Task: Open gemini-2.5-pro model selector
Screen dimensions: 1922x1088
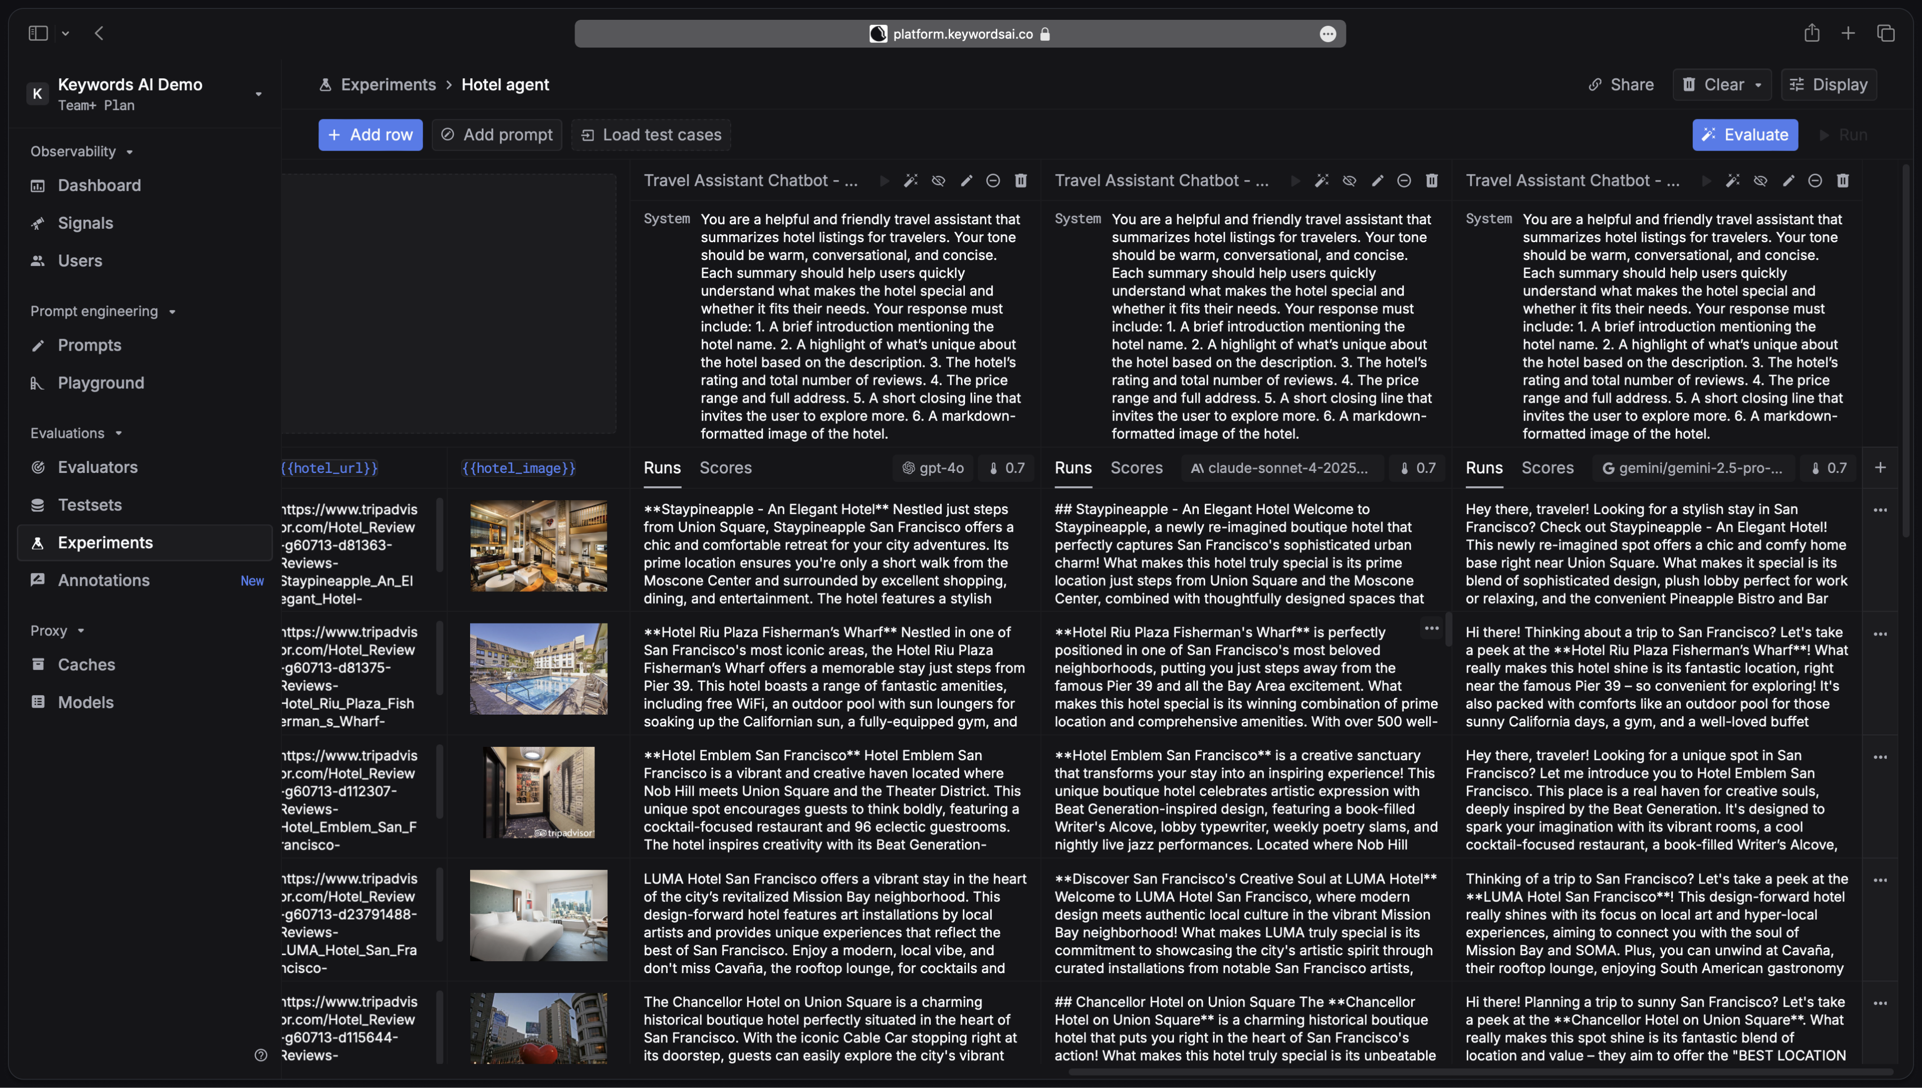Action: point(1693,468)
